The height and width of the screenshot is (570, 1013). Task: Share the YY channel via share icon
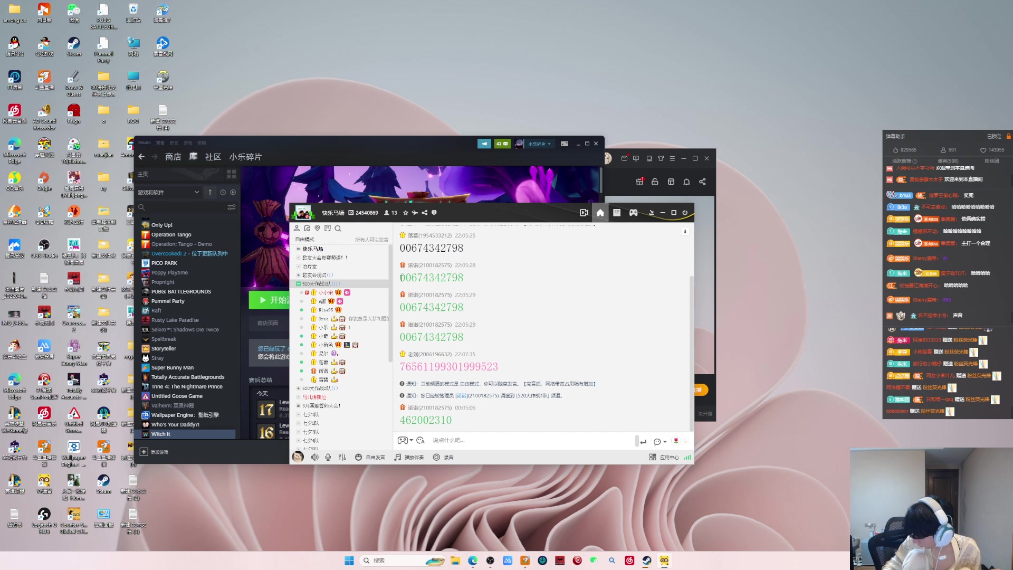424,213
